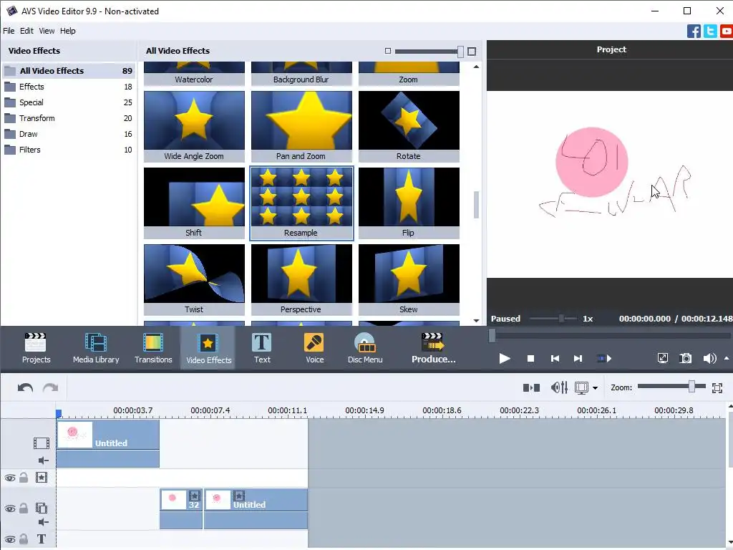Expand the preview volume arrow
Image resolution: width=733 pixels, height=550 pixels.
(727, 358)
